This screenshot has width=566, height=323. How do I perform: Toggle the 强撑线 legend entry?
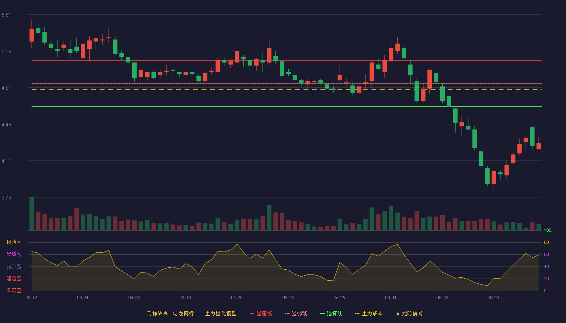click(x=331, y=313)
